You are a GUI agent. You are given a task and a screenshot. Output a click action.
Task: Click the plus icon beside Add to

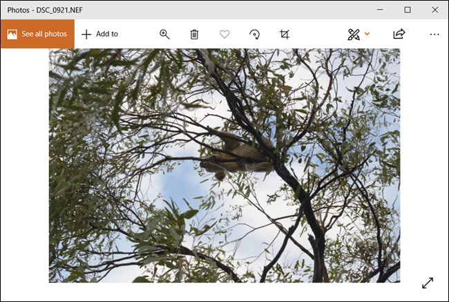click(86, 34)
